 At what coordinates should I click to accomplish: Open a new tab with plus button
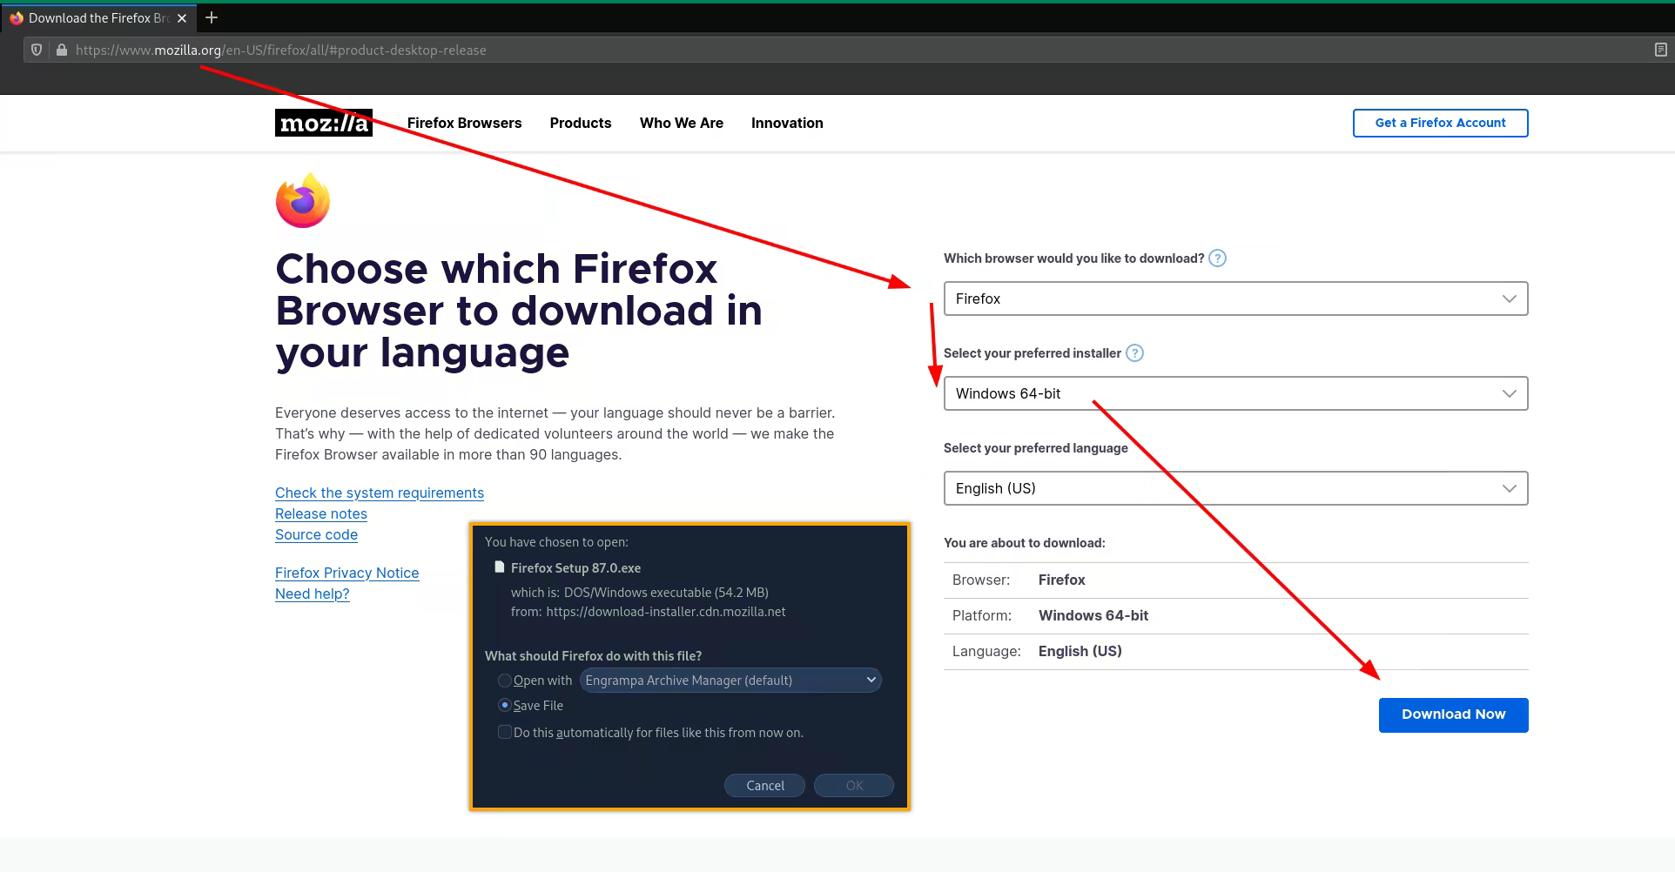click(212, 17)
